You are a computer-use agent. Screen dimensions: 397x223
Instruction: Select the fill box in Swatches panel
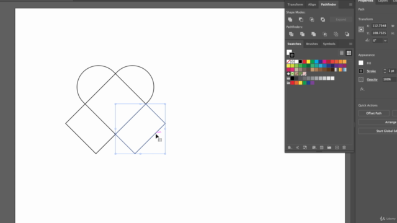coord(289,52)
